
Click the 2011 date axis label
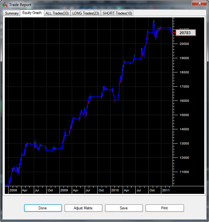pos(166,190)
